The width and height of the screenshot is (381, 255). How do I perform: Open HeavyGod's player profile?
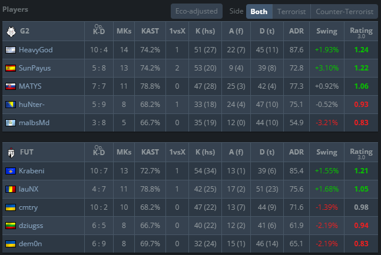point(35,50)
